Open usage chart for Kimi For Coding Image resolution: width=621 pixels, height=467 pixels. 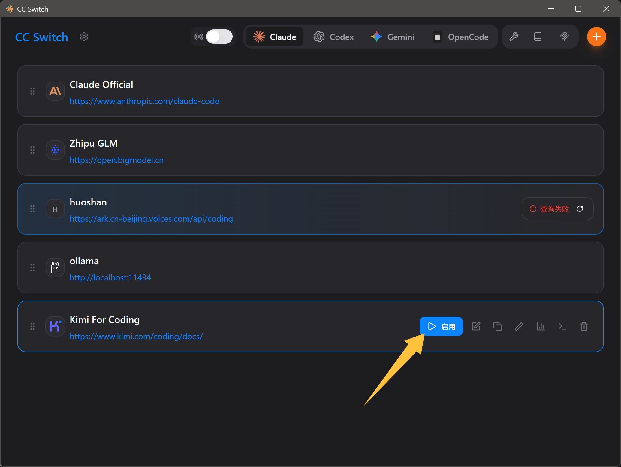coord(541,326)
